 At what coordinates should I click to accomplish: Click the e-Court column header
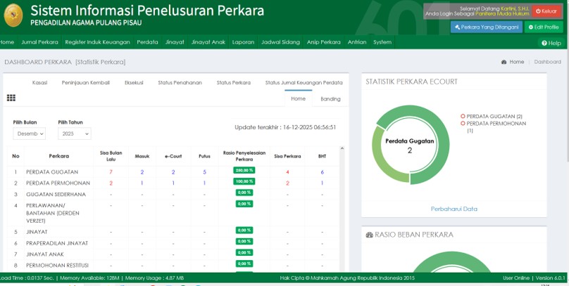173,157
